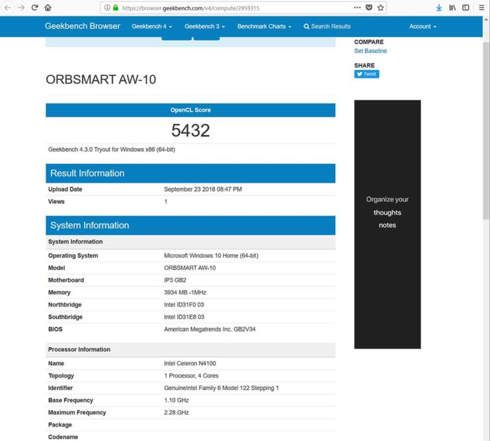
Task: Click the page vertical scrollbar thumb
Action: (486, 131)
